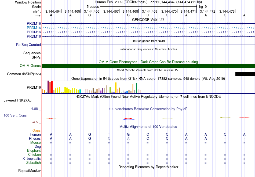
Task: Open the Common dbSNP(155) track label
Action: (x=24, y=74)
